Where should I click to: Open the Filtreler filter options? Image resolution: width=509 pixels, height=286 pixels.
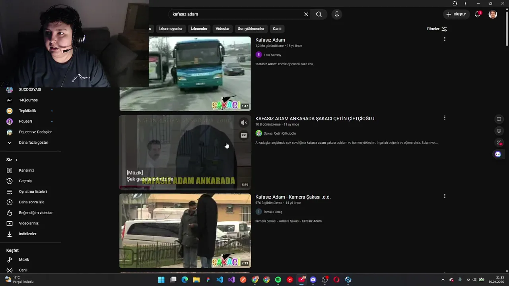(x=437, y=29)
